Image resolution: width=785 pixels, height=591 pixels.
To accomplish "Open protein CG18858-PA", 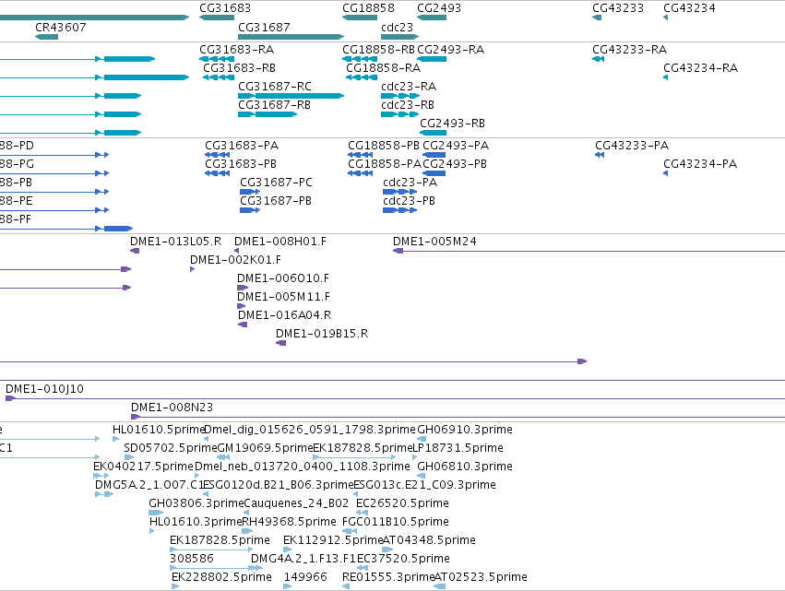I will [385, 164].
